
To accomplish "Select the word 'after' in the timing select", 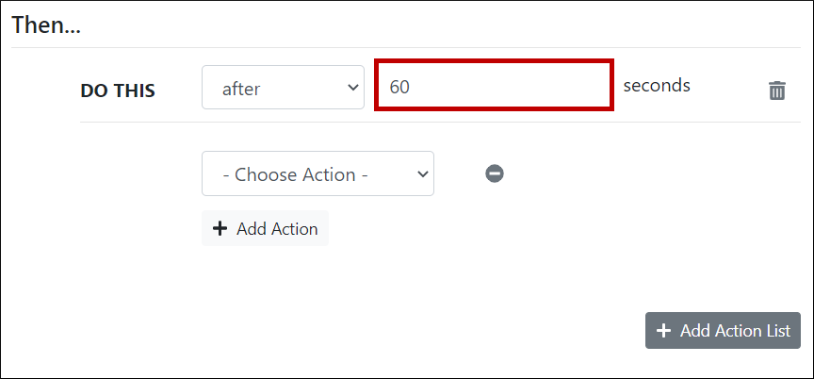I will [241, 89].
